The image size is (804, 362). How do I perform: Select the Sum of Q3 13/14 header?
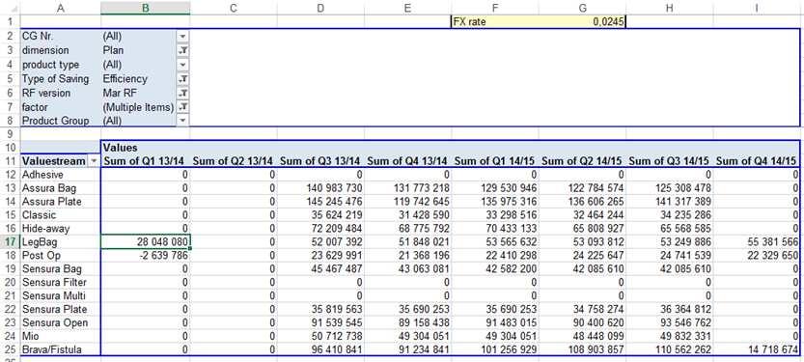(x=320, y=161)
